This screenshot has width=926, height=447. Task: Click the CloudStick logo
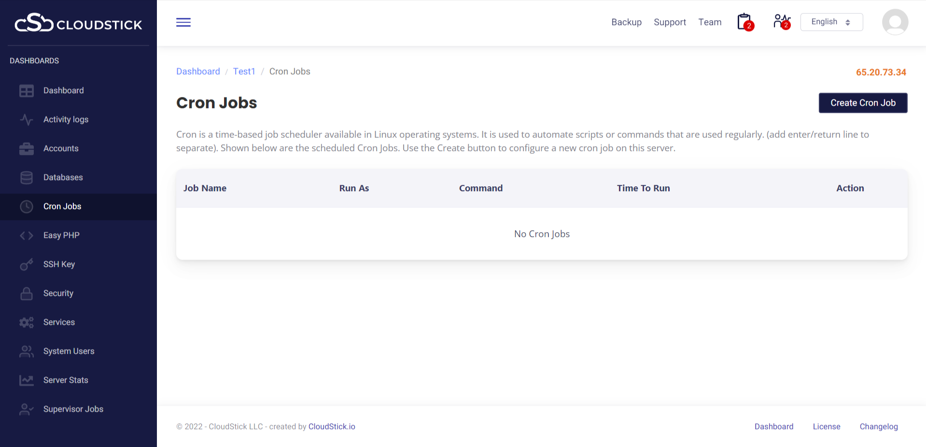point(78,23)
